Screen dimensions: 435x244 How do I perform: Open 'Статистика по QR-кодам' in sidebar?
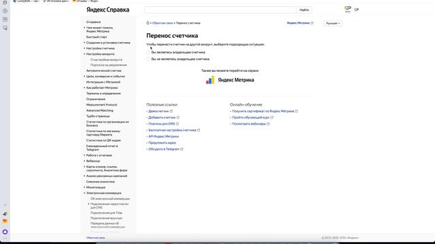103,140
